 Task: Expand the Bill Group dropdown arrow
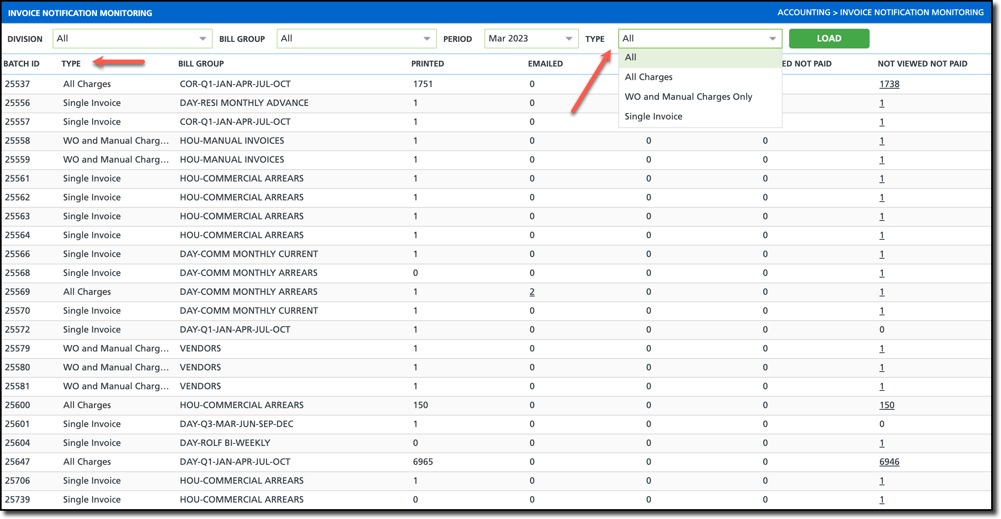pyautogui.click(x=427, y=39)
